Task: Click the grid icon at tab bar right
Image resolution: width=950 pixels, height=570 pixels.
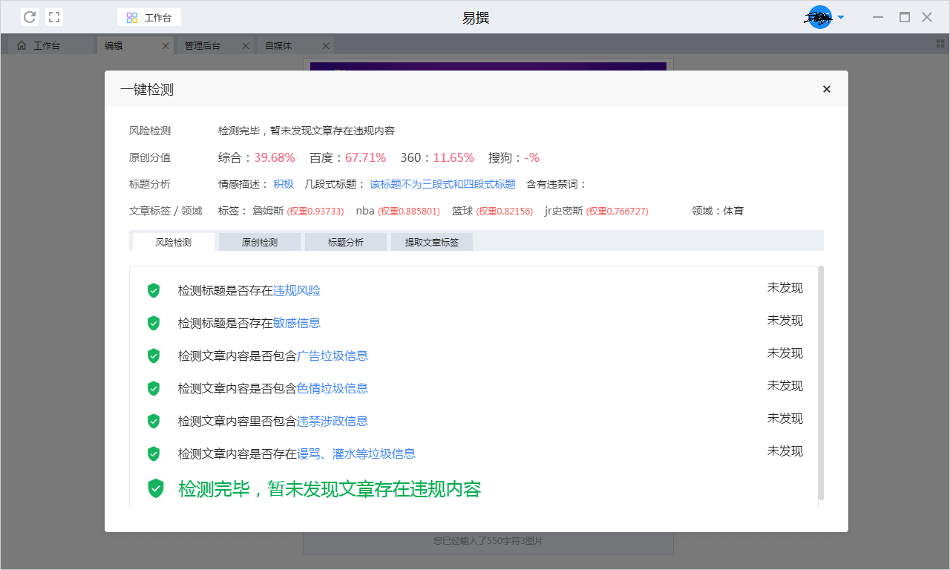Action: (940, 44)
